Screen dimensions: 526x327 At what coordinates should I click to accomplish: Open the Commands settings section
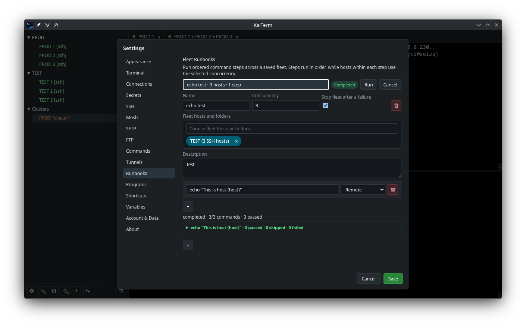[149, 151]
